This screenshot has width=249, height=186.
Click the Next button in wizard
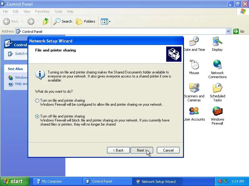point(142,150)
